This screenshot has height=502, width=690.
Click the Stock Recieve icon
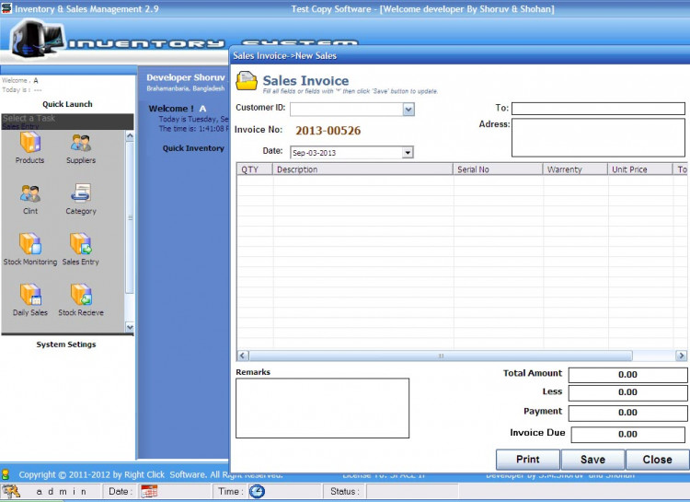click(81, 295)
